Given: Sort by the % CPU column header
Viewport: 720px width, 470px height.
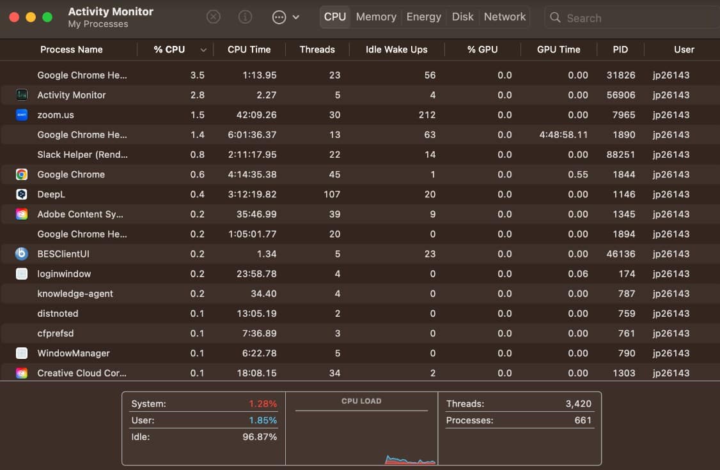Looking at the screenshot, I should coord(169,50).
